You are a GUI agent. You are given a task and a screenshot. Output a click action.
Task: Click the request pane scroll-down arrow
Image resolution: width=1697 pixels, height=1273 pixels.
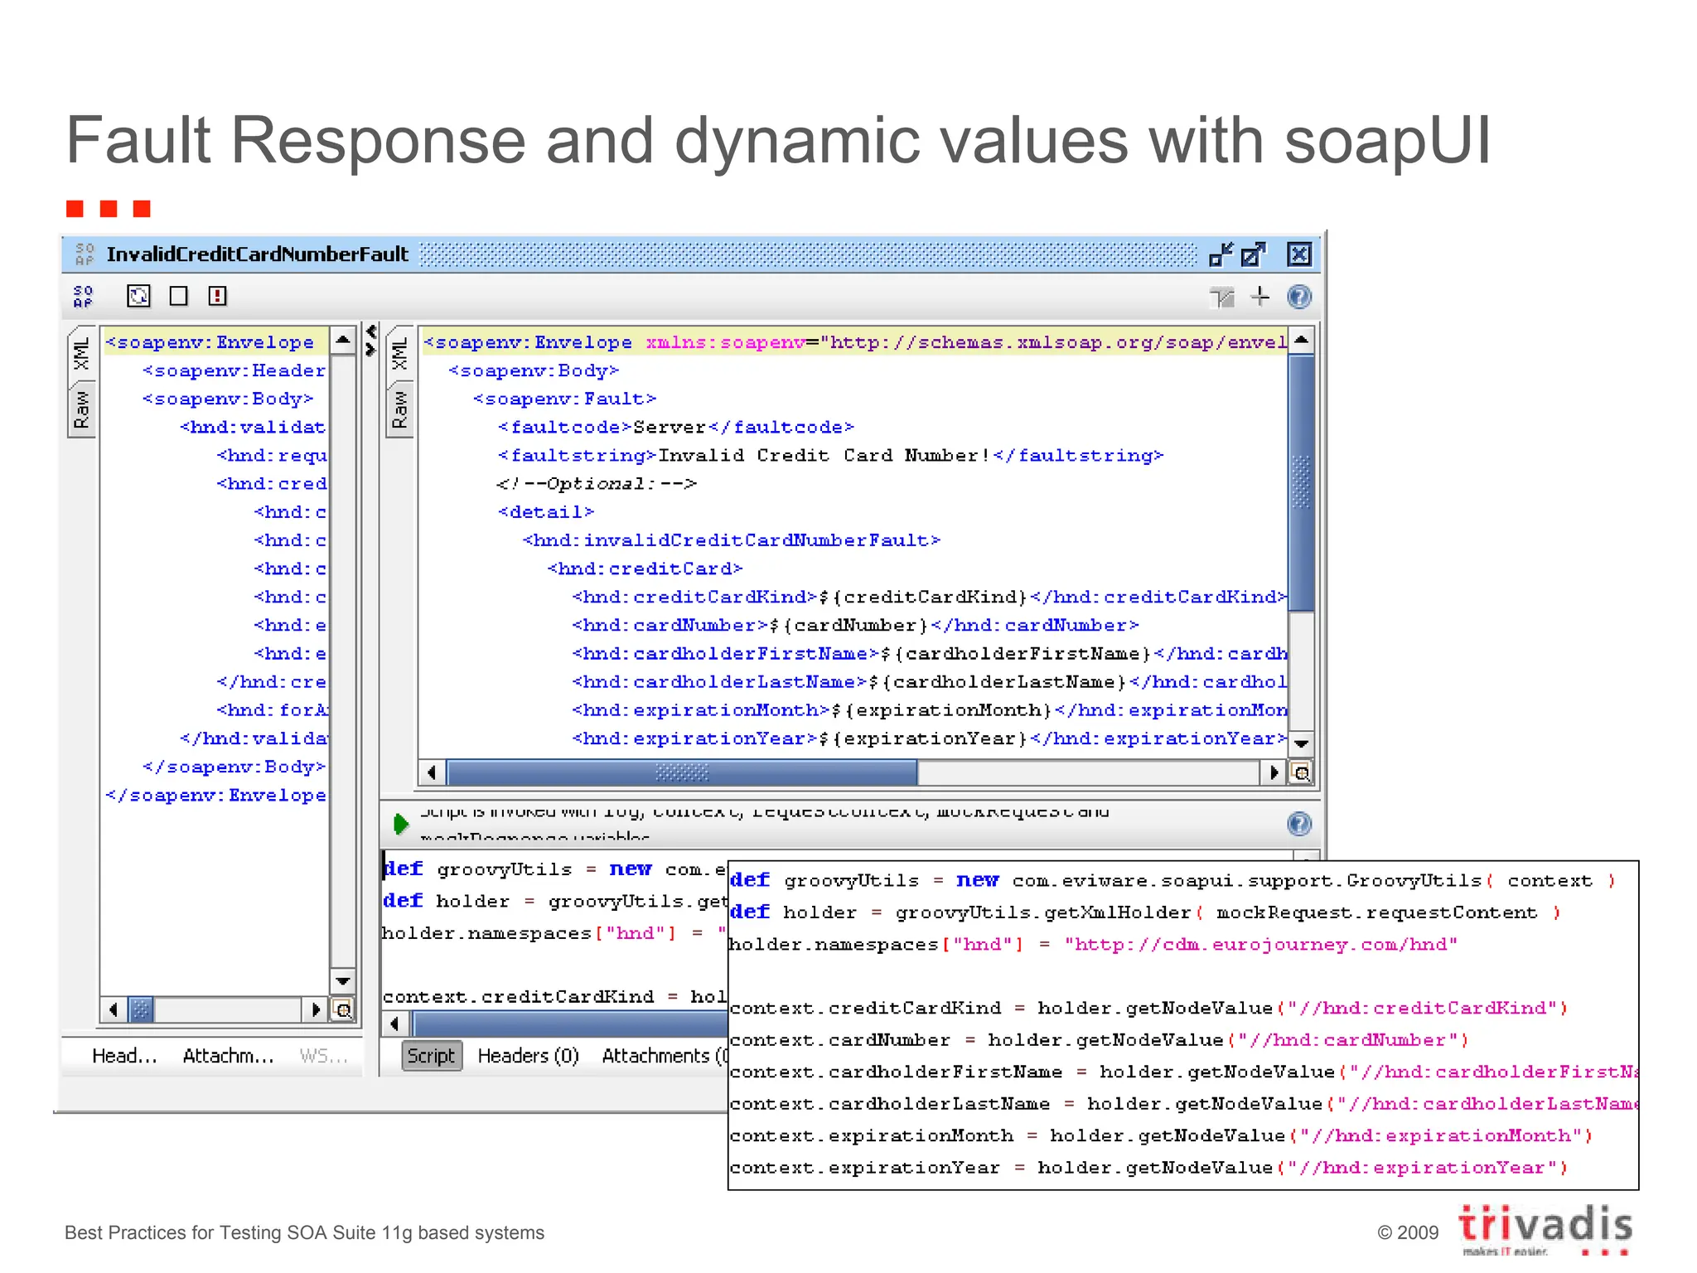pyautogui.click(x=343, y=980)
